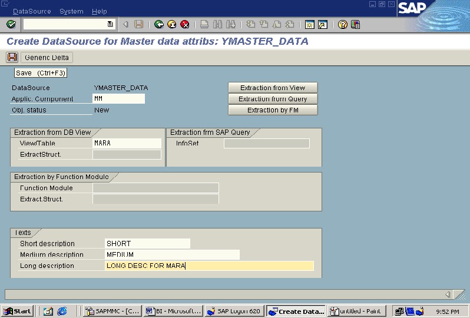Switch to untitled - Paint taskbar window
Viewport: 470px width, 318px height.
pos(356,311)
